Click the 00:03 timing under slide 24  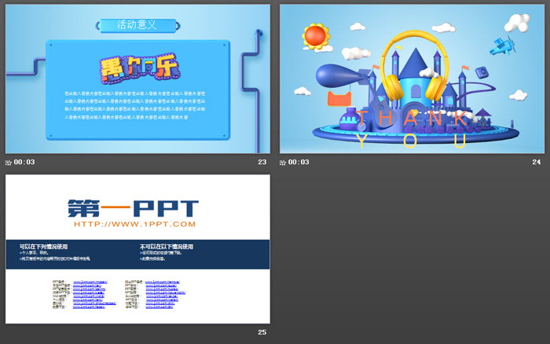pyautogui.click(x=299, y=162)
